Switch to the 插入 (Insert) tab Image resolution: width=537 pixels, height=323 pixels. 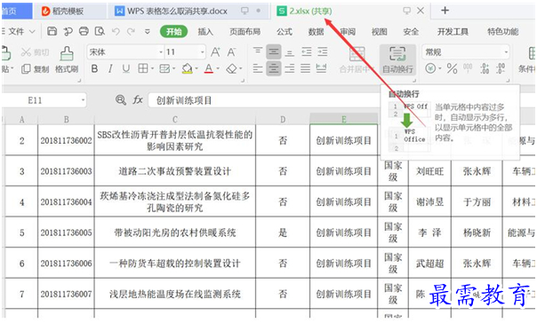(x=205, y=32)
